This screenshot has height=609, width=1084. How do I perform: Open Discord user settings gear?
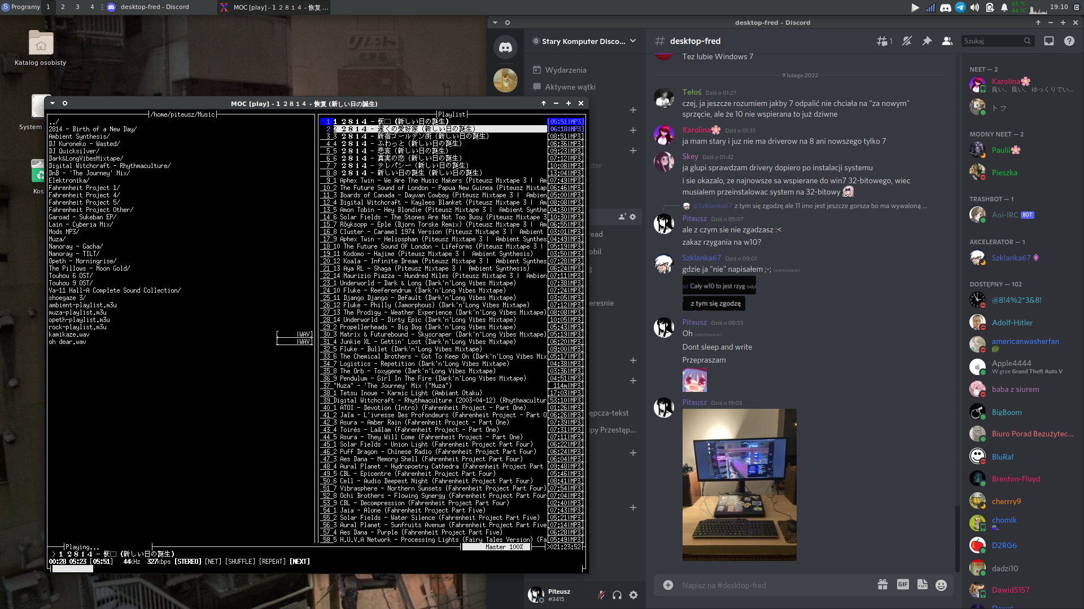coord(633,595)
